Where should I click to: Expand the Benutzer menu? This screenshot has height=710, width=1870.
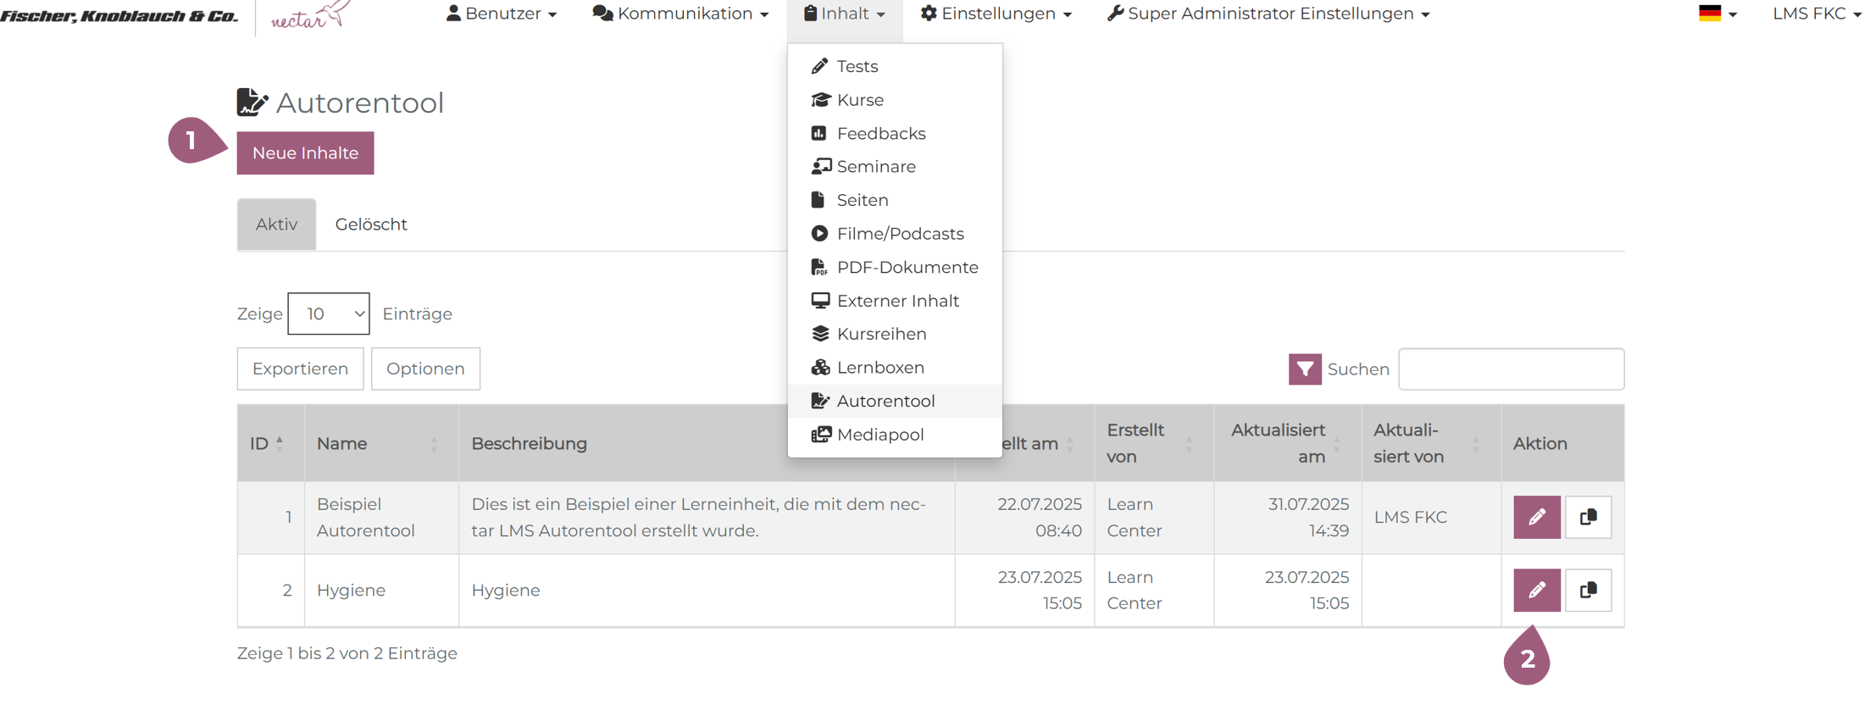pyautogui.click(x=502, y=14)
